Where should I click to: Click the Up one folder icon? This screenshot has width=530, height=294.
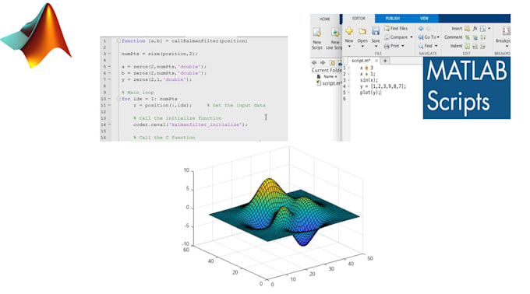pyautogui.click(x=332, y=63)
